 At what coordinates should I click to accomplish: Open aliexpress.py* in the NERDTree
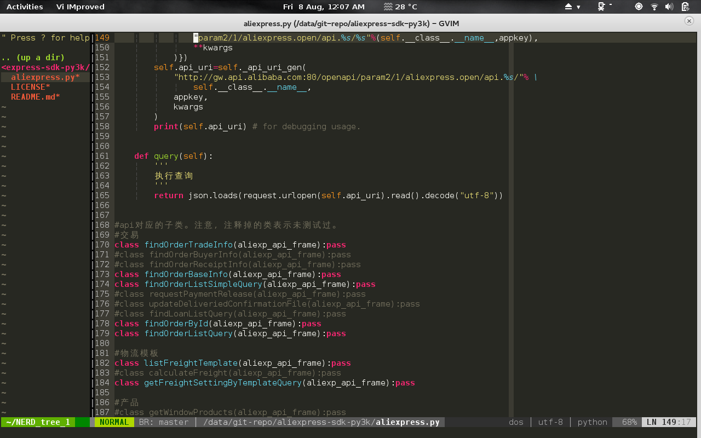coord(45,77)
